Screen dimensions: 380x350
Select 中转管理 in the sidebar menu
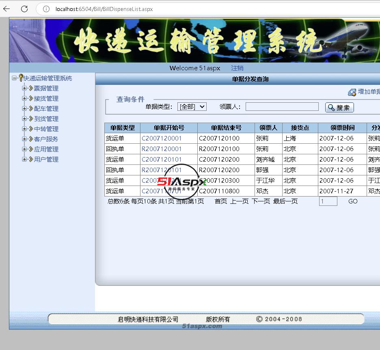[46, 129]
